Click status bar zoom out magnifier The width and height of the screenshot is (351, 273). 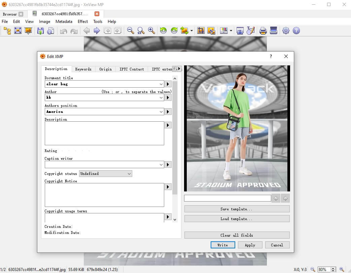coord(313,269)
